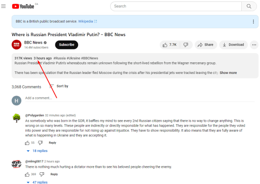Reply to @mlmg0817's comment
This screenshot has height=184, width=260.
point(54,174)
